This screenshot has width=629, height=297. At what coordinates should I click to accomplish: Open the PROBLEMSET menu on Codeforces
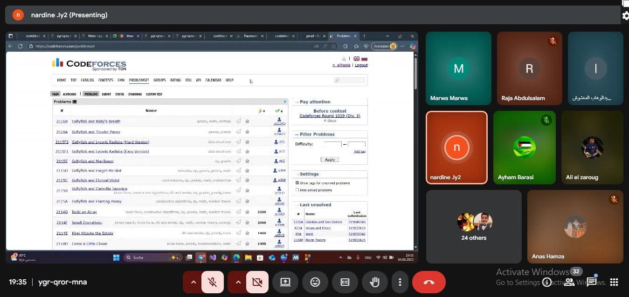[x=139, y=80]
